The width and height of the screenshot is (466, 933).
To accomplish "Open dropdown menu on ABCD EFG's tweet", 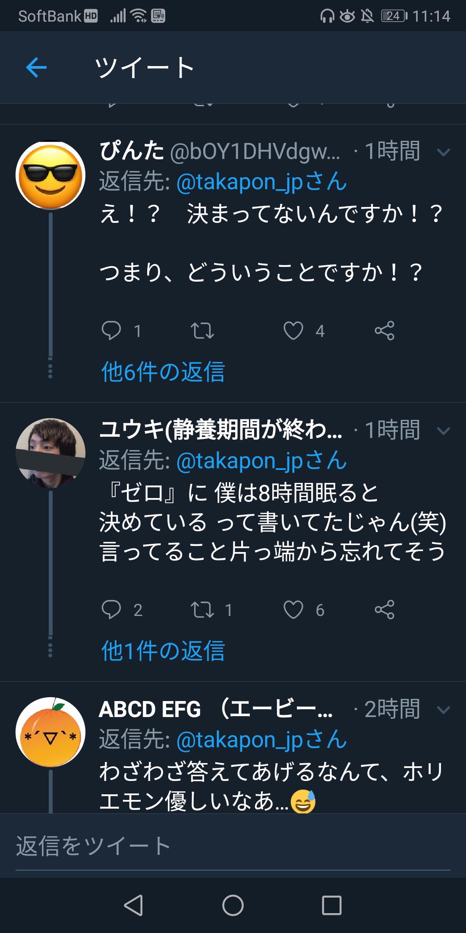I will tap(444, 710).
